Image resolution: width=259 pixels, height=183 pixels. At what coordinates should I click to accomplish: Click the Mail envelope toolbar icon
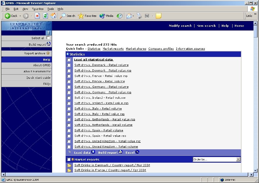(129, 16)
